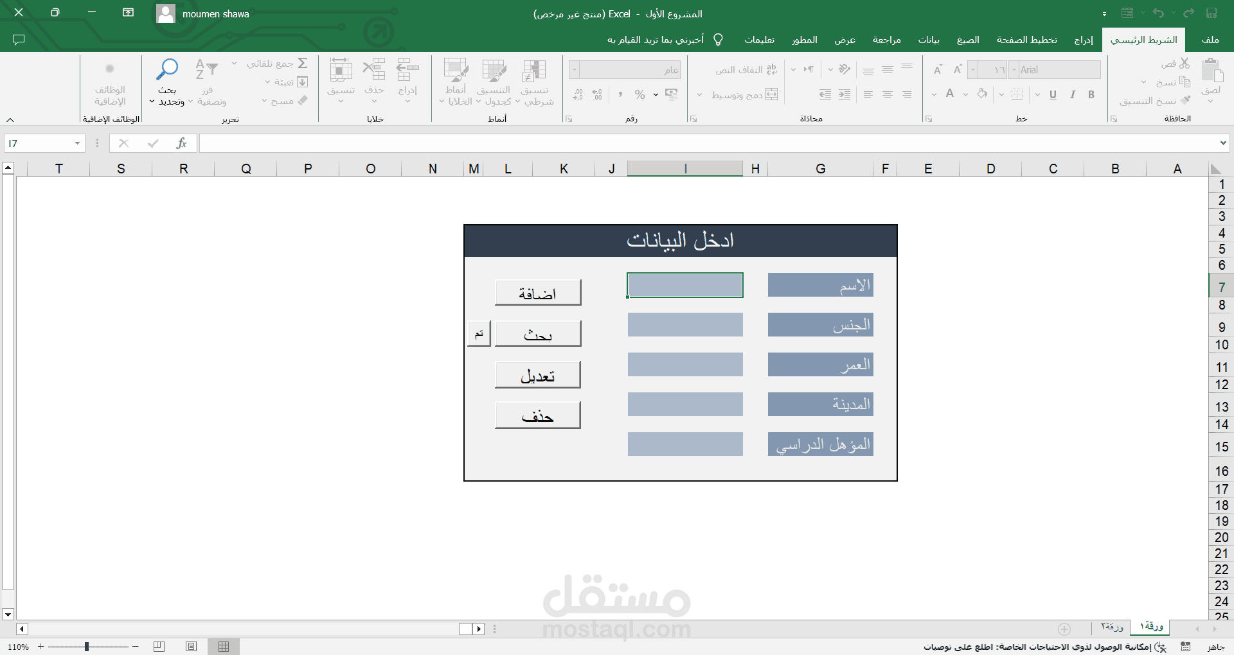Click the accounting number format icon
Viewport: 1234px width, 655px height.
[671, 94]
